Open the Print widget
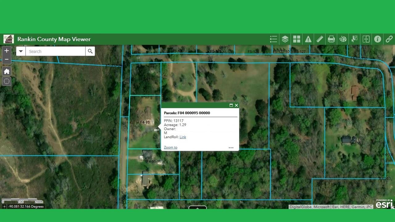 pos(331,39)
